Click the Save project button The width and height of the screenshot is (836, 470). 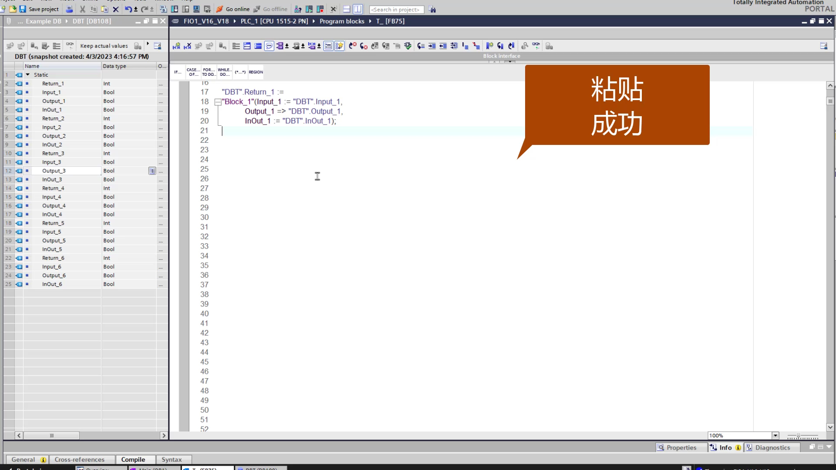click(x=39, y=9)
